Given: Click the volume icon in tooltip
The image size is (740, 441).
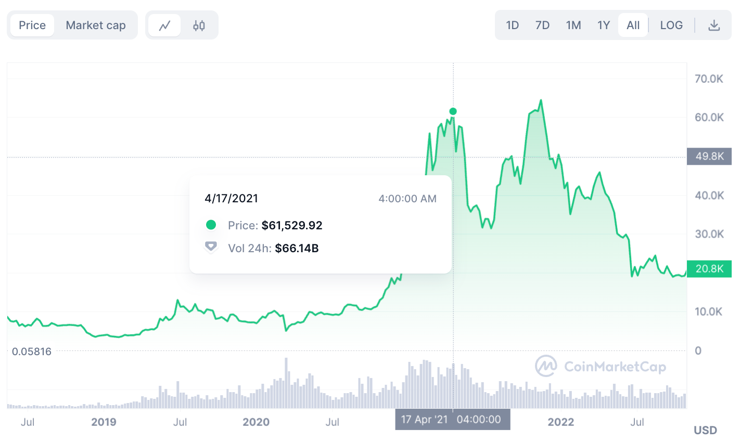Looking at the screenshot, I should [x=211, y=247].
